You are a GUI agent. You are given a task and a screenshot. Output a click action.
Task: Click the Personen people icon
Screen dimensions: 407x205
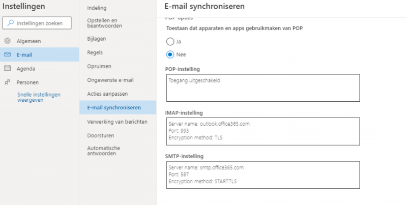[8, 82]
